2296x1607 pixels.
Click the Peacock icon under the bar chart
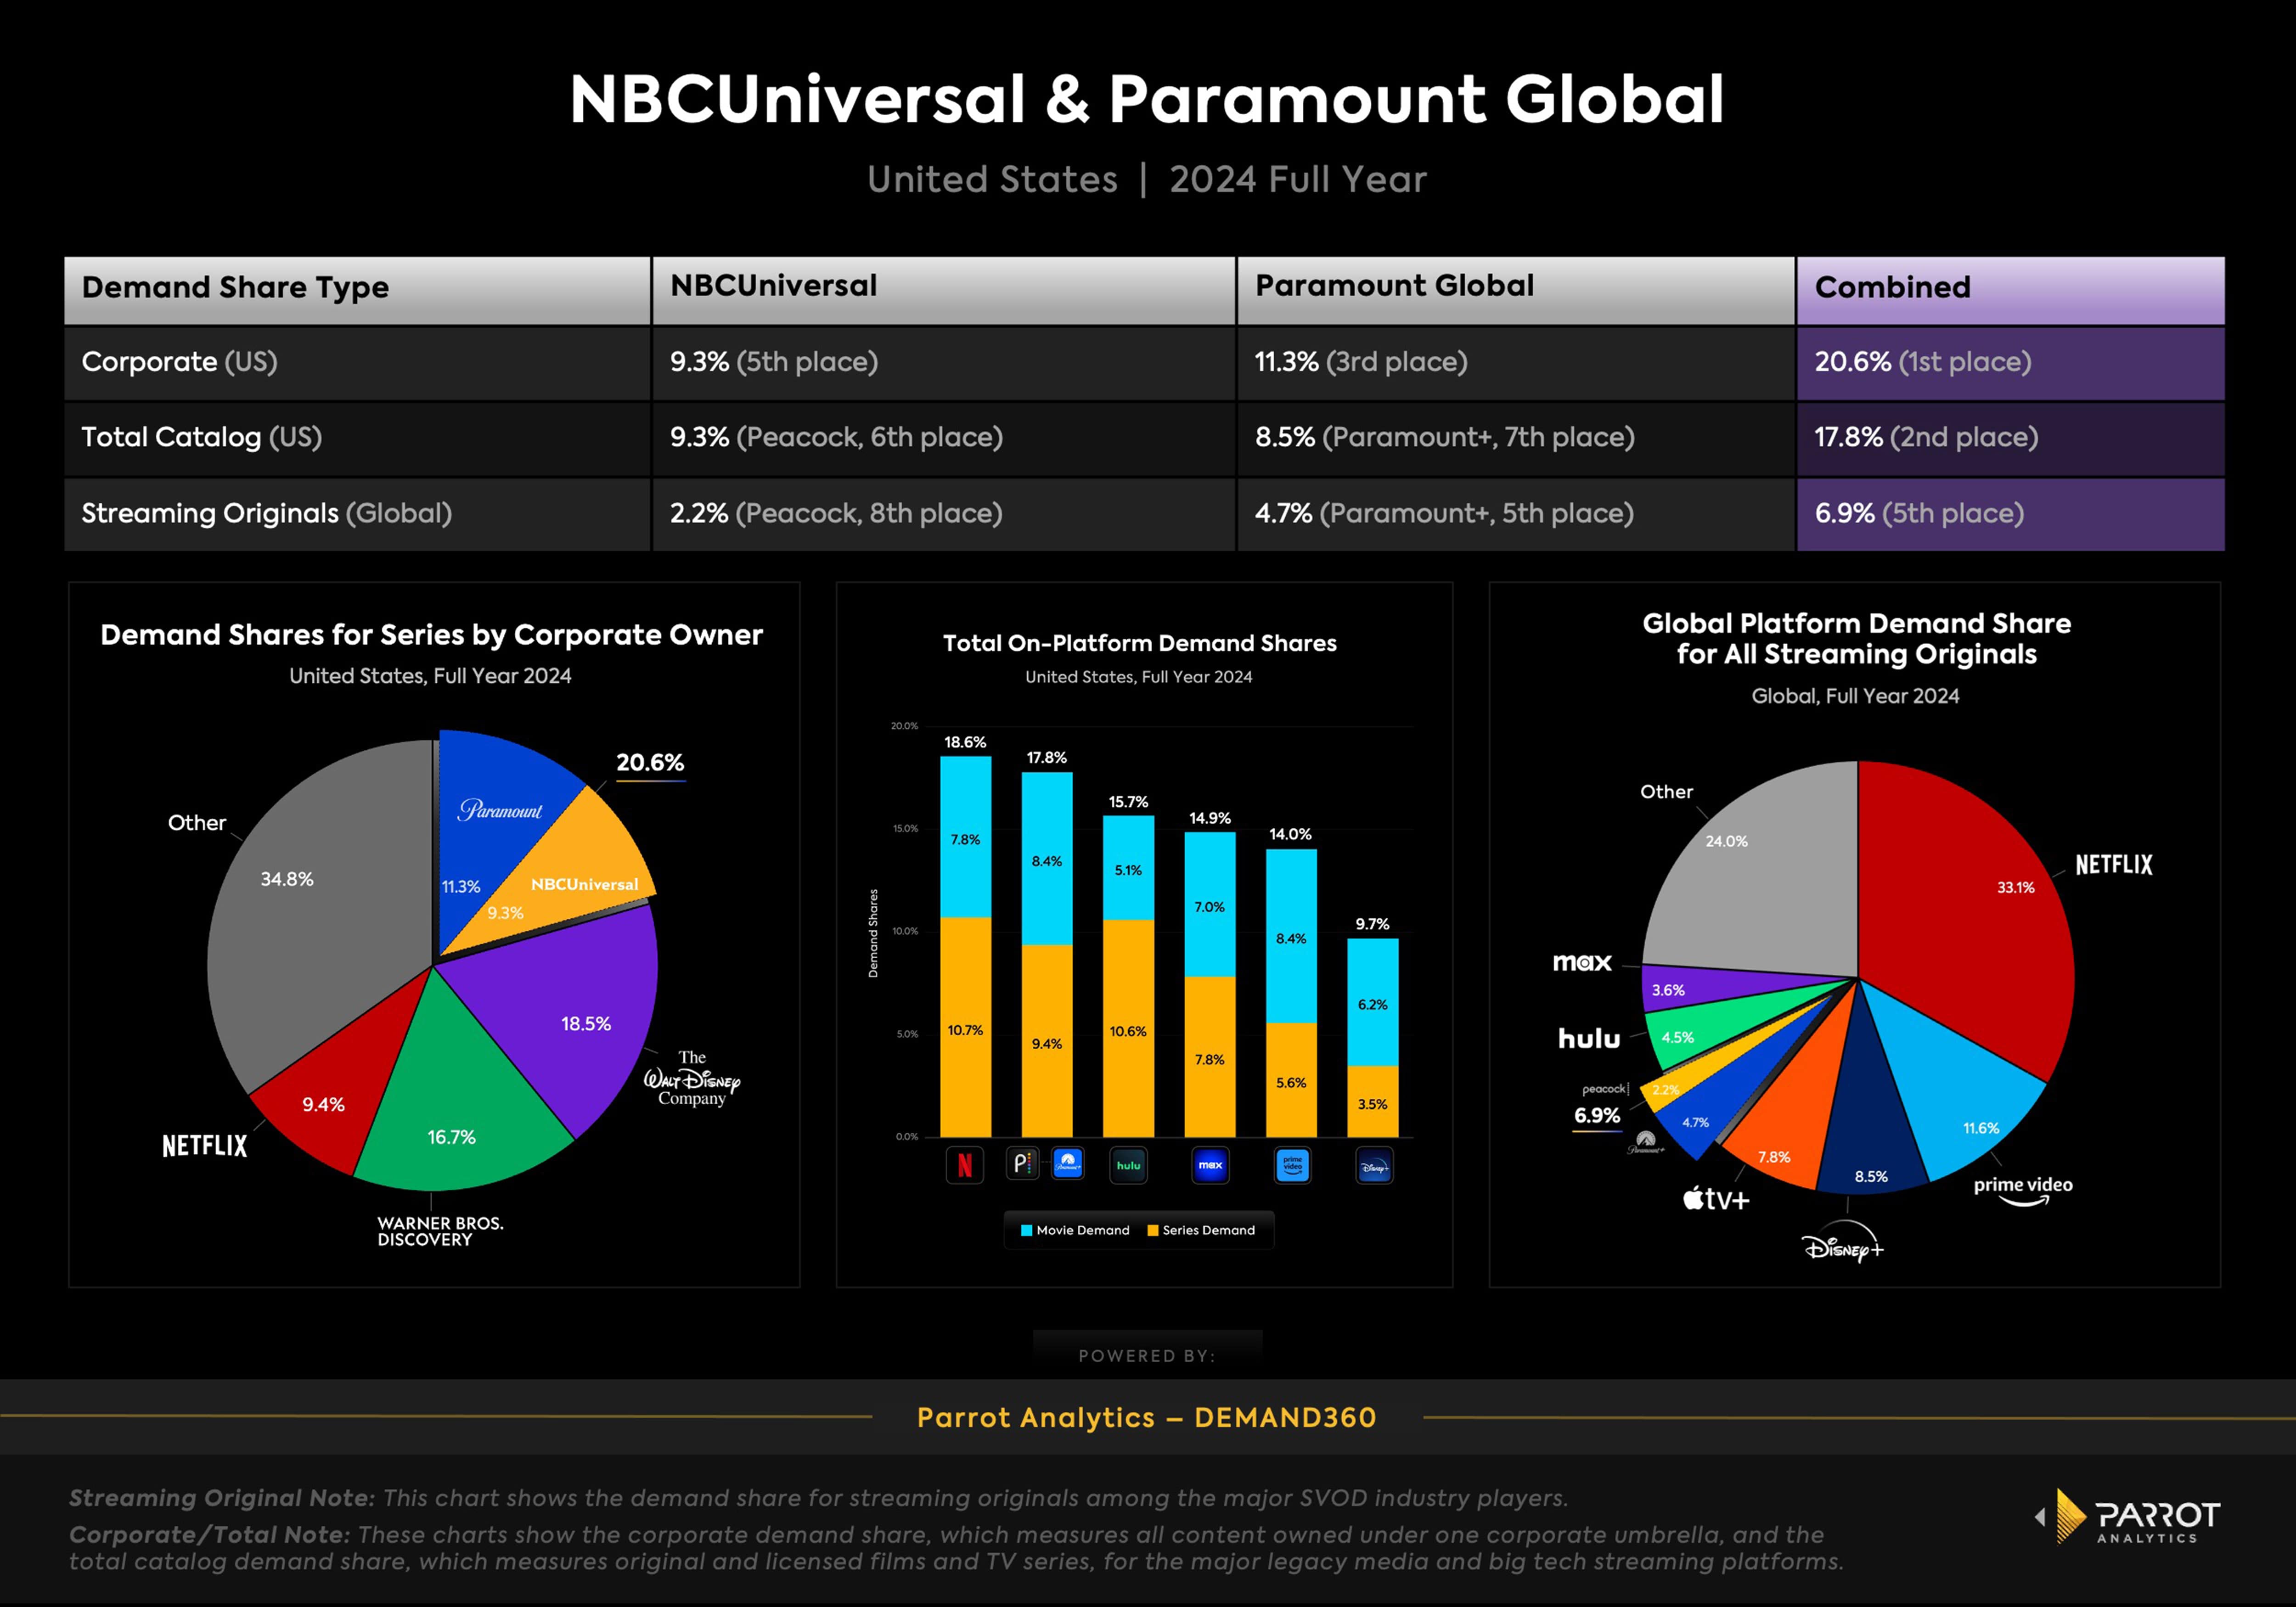tap(1023, 1164)
